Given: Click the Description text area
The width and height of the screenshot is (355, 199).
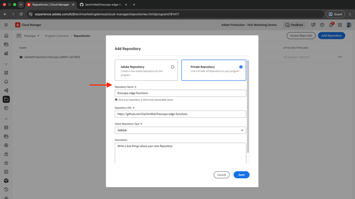Looking at the screenshot, I should (x=180, y=153).
